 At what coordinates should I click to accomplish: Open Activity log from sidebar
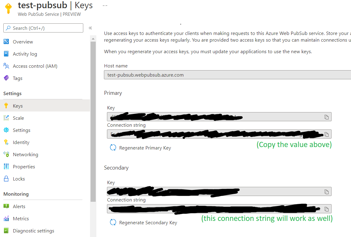(25, 54)
